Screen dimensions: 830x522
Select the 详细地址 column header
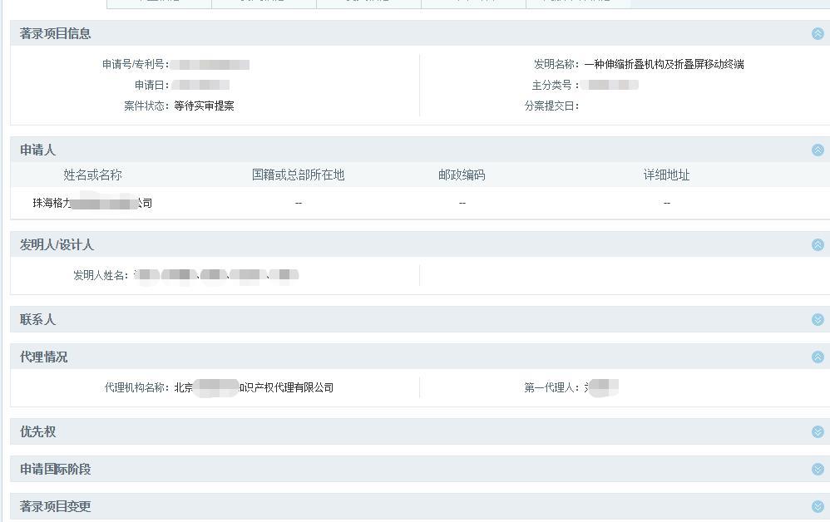pos(666,175)
